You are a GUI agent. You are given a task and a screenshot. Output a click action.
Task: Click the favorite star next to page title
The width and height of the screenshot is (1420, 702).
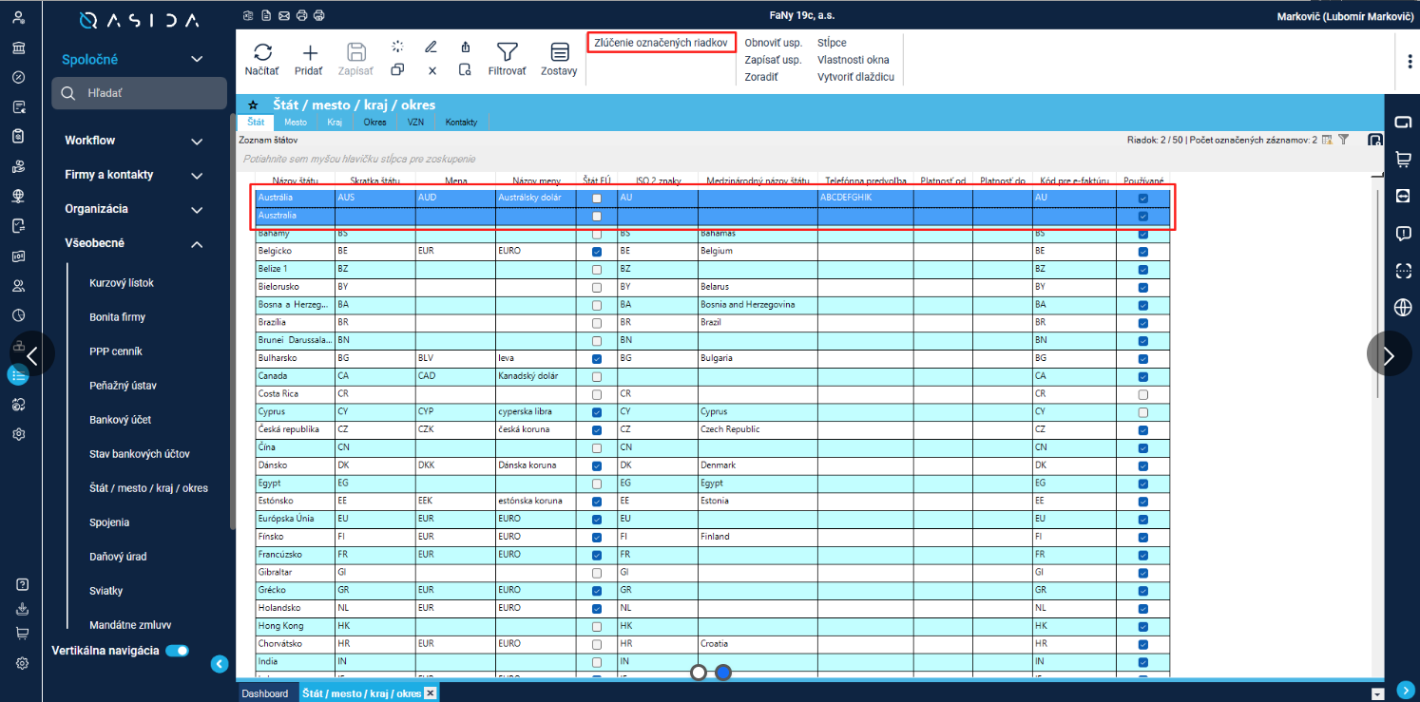(253, 105)
